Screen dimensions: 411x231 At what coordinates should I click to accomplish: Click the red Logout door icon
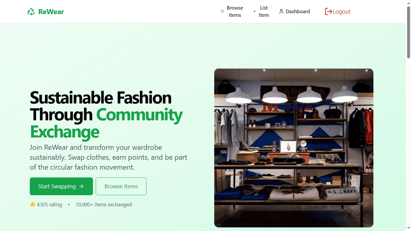click(328, 11)
